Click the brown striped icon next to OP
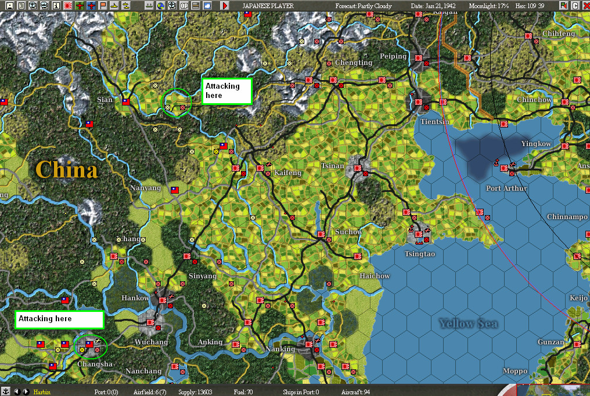Screen dimensions: 590x396 (196, 5)
